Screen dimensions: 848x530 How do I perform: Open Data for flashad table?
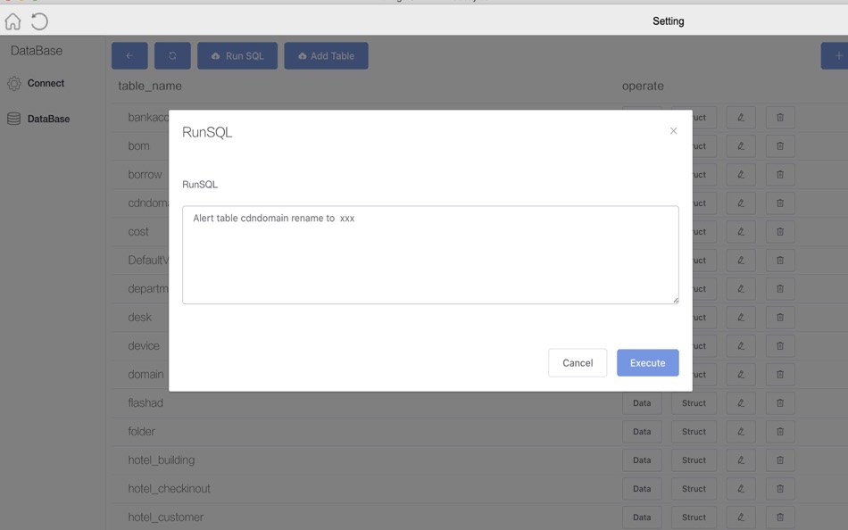click(642, 403)
